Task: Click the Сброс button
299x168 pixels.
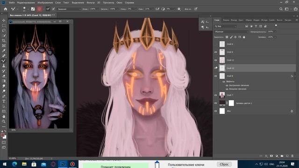Action: point(224,164)
